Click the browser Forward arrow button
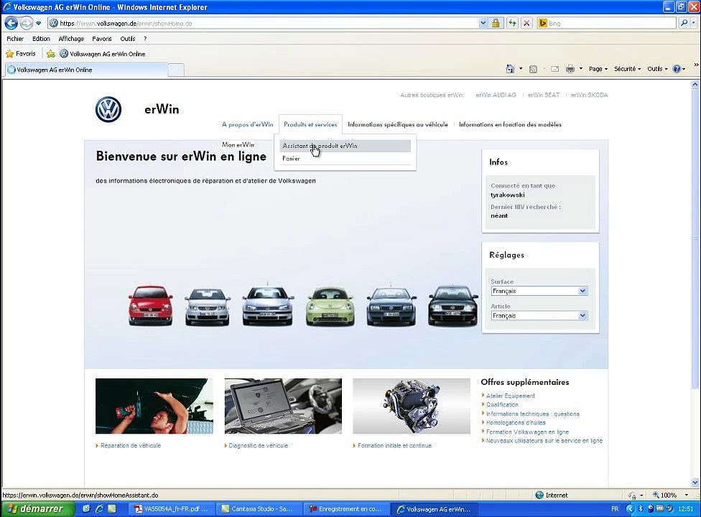The height and width of the screenshot is (517, 701). [27, 23]
